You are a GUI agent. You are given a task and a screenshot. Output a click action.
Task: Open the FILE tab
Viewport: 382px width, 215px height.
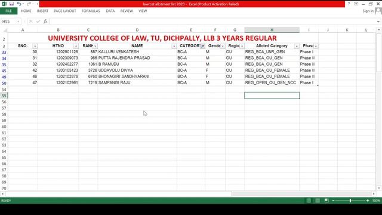pyautogui.click(x=8, y=11)
